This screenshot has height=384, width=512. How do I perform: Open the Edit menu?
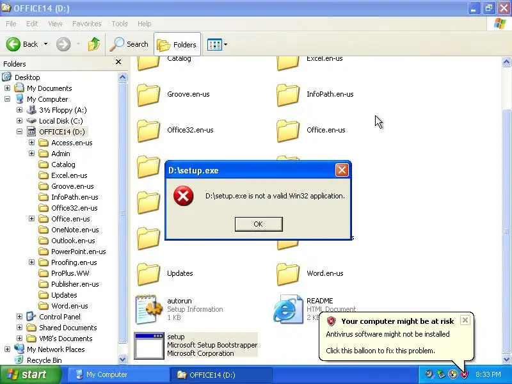point(32,24)
